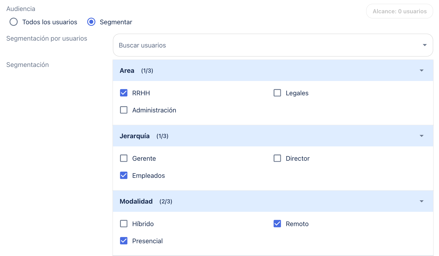The width and height of the screenshot is (439, 256).
Task: Select the Segmentar radio option
Action: [91, 22]
